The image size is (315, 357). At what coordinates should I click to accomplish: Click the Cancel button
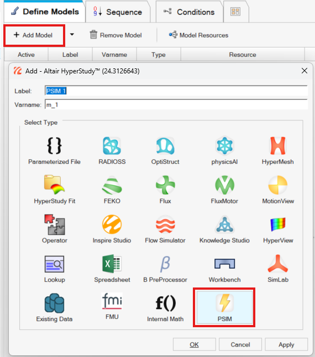240,344
